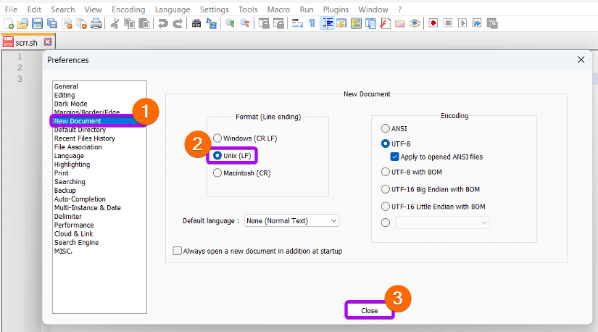Image resolution: width=598 pixels, height=332 pixels.
Task: Toggle Word Wrap toolbar icon
Action: point(297,24)
